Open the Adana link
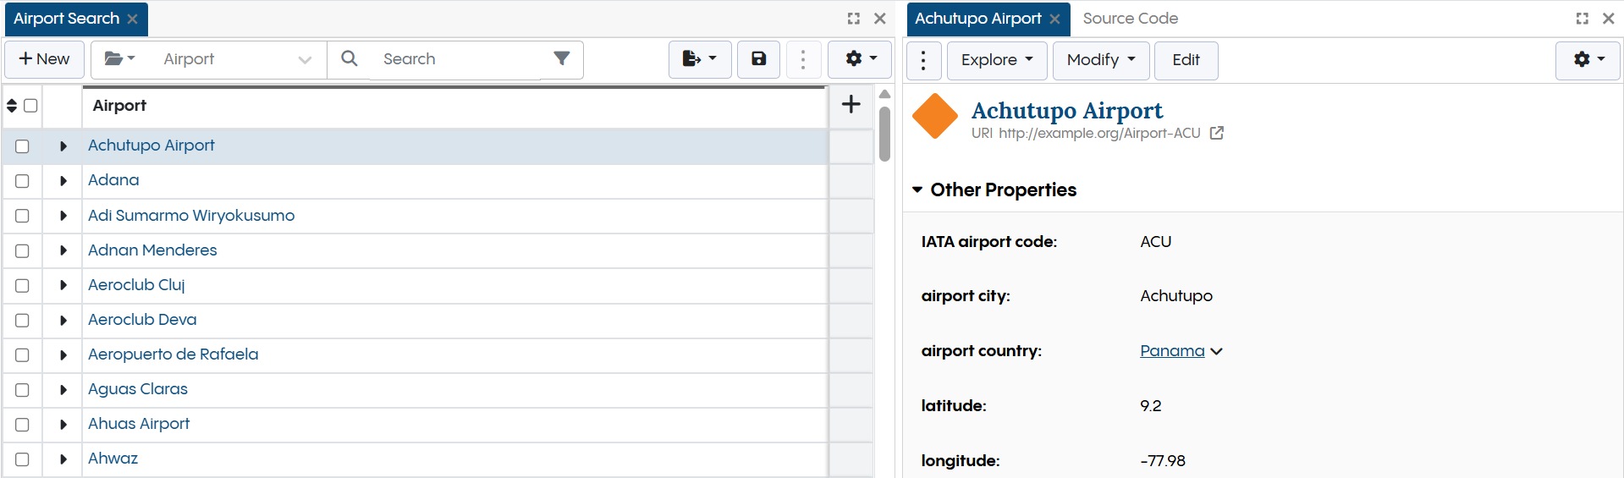Screen dimensions: 1624x478 click(x=113, y=180)
